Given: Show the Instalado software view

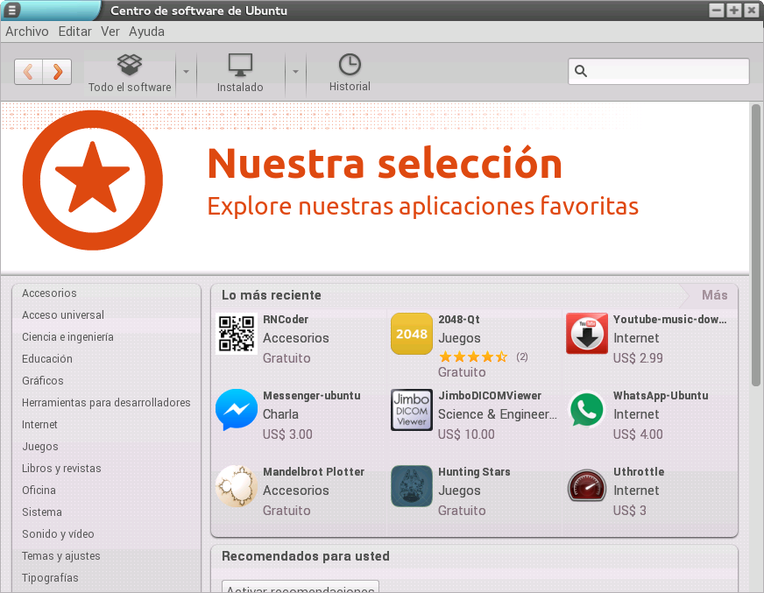Looking at the screenshot, I should [x=240, y=73].
